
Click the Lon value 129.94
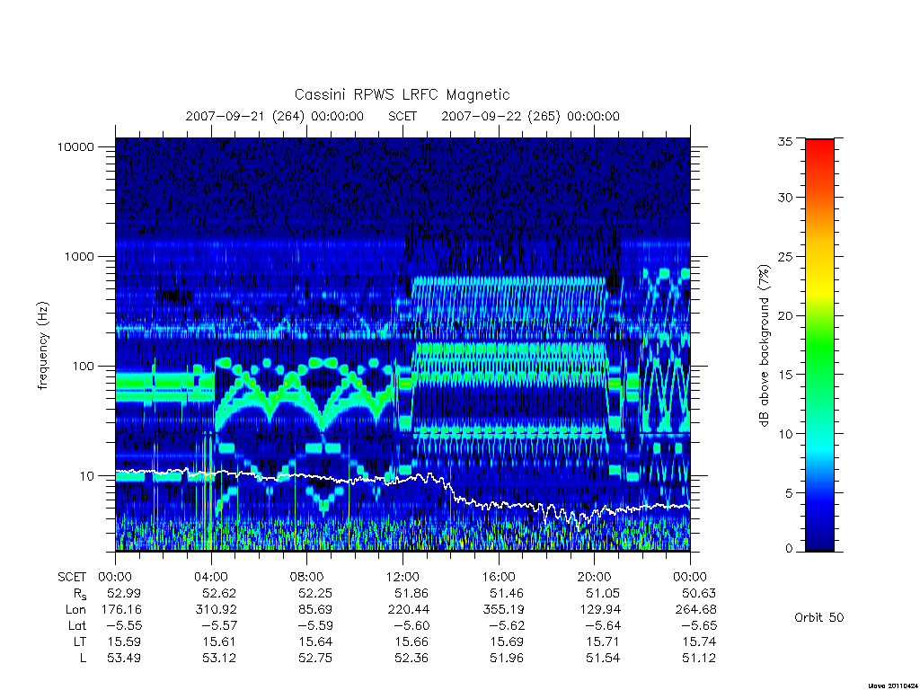point(599,610)
